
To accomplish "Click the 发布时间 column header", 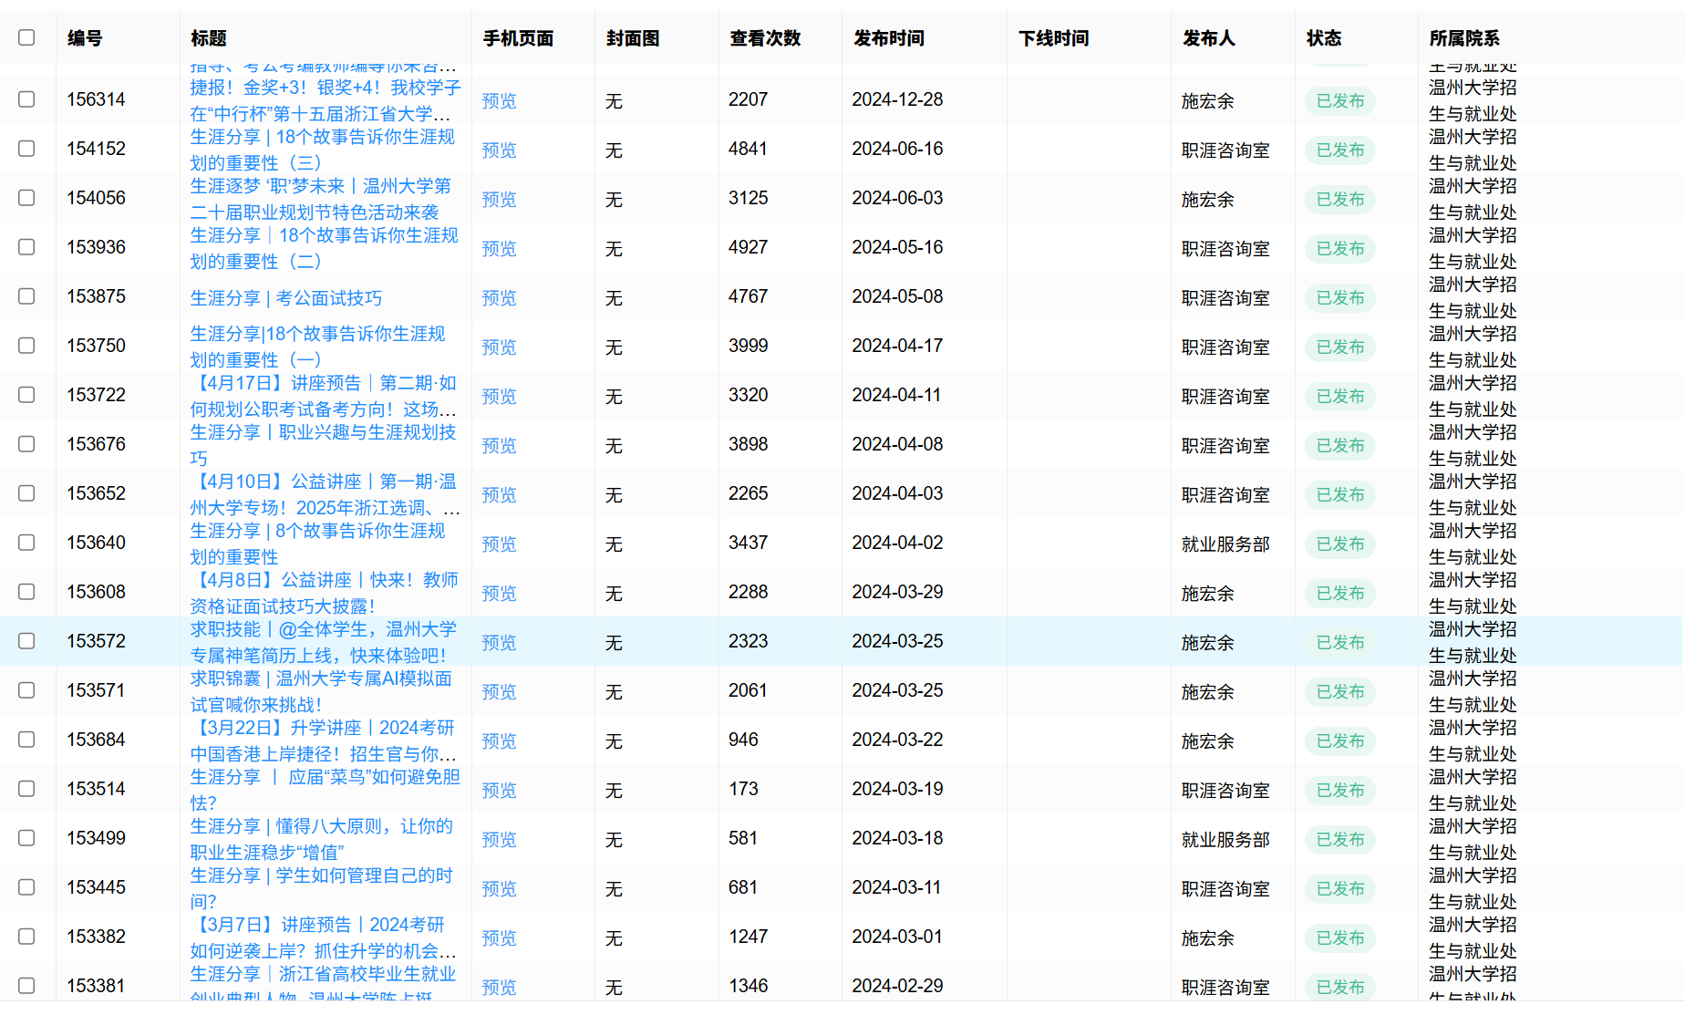I will (x=888, y=38).
